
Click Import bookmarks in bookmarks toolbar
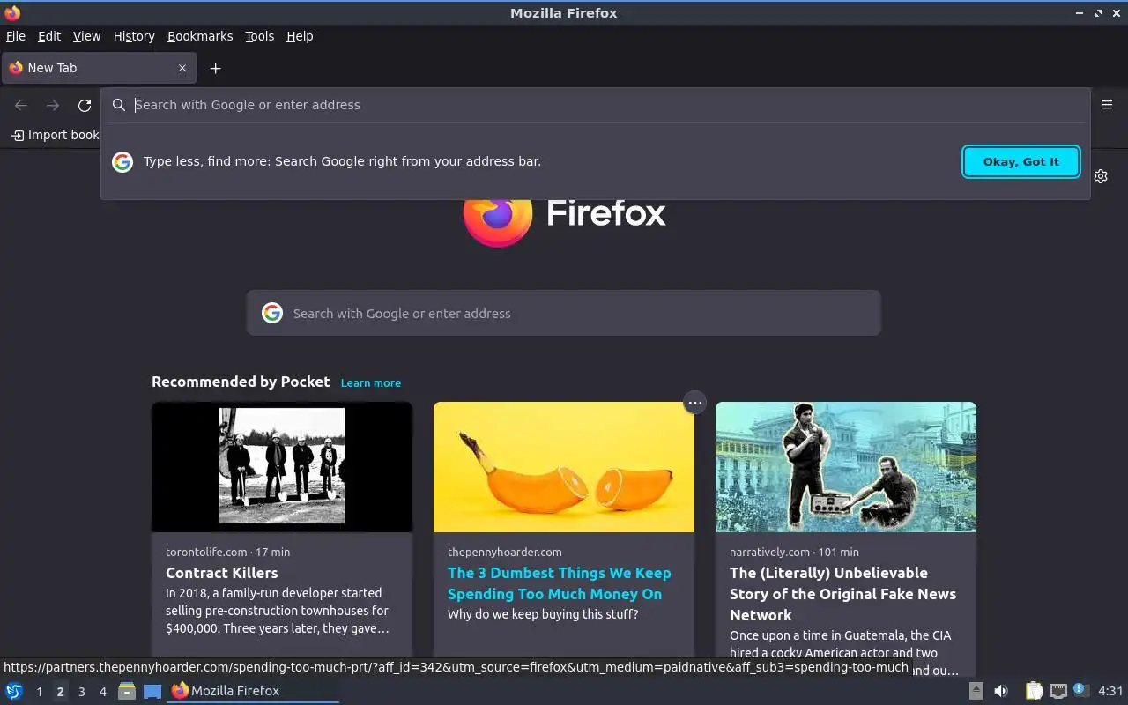tap(55, 135)
